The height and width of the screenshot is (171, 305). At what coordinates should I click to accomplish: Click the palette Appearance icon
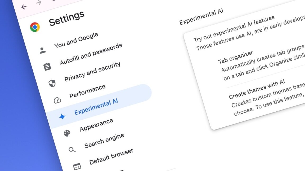[67, 133]
